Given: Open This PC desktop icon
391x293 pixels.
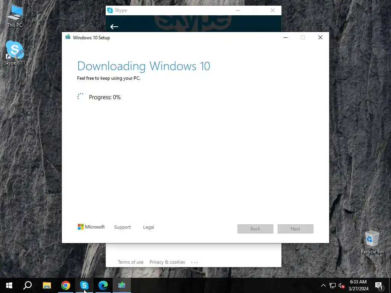Looking at the screenshot, I should pos(15,16).
